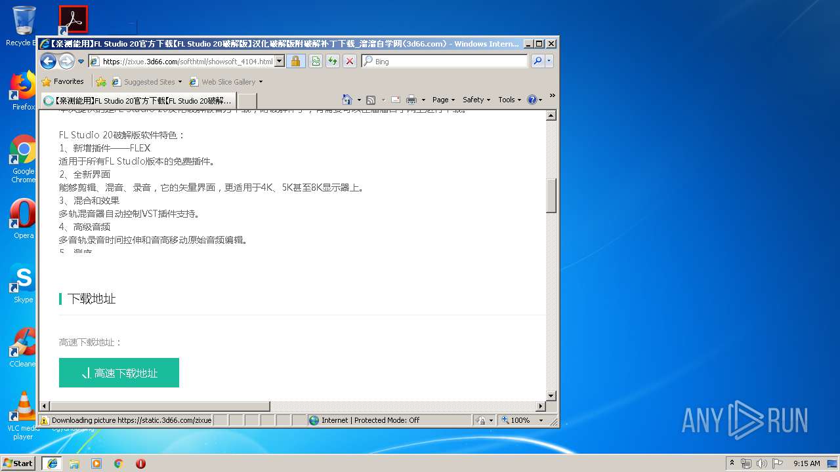Screen dimensions: 840x472
Task: Click the status bar warning icon
Action: pyautogui.click(x=44, y=420)
